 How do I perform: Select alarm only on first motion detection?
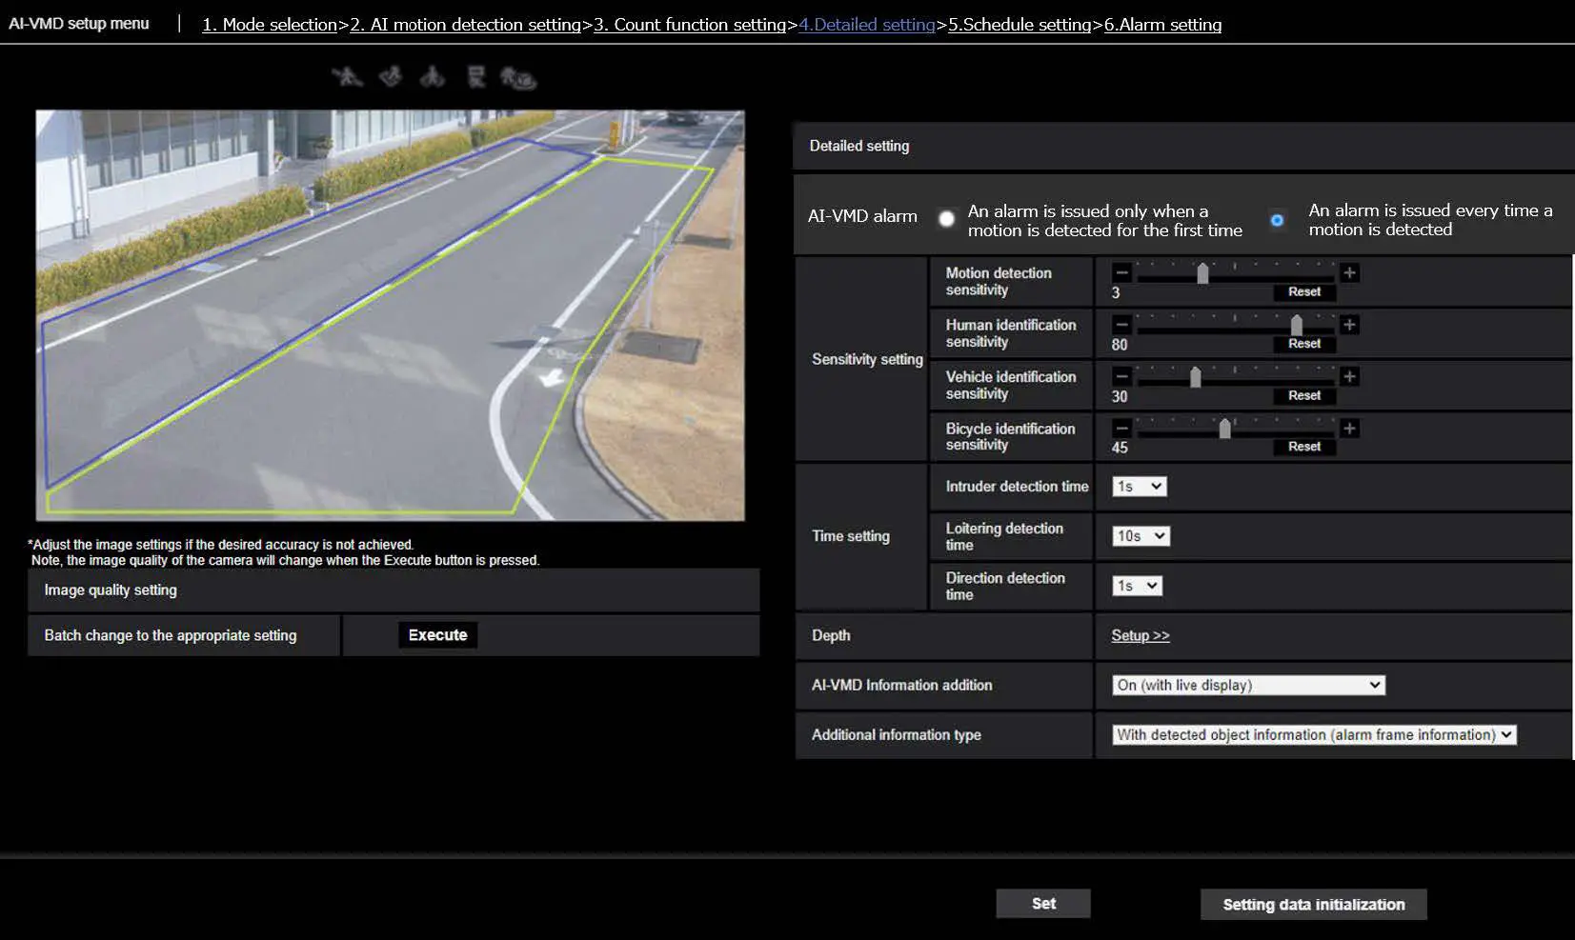(x=946, y=219)
